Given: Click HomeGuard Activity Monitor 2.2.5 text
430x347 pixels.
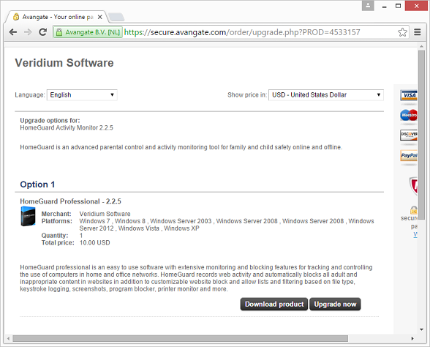Looking at the screenshot, I should [x=67, y=127].
